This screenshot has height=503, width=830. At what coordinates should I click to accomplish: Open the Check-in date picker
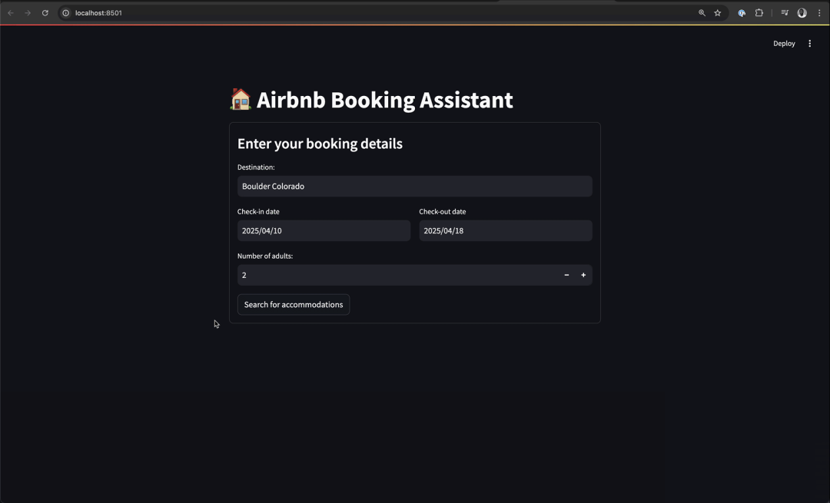tap(324, 230)
